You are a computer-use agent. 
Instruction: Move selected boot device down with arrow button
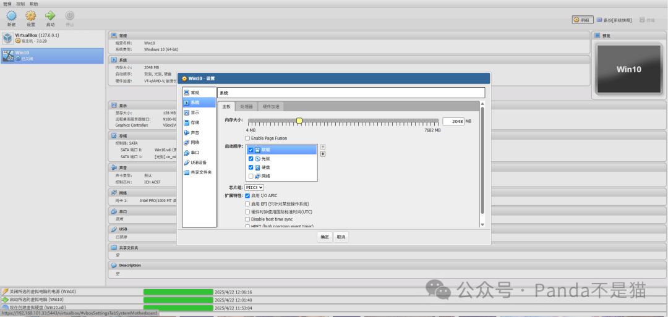(322, 154)
